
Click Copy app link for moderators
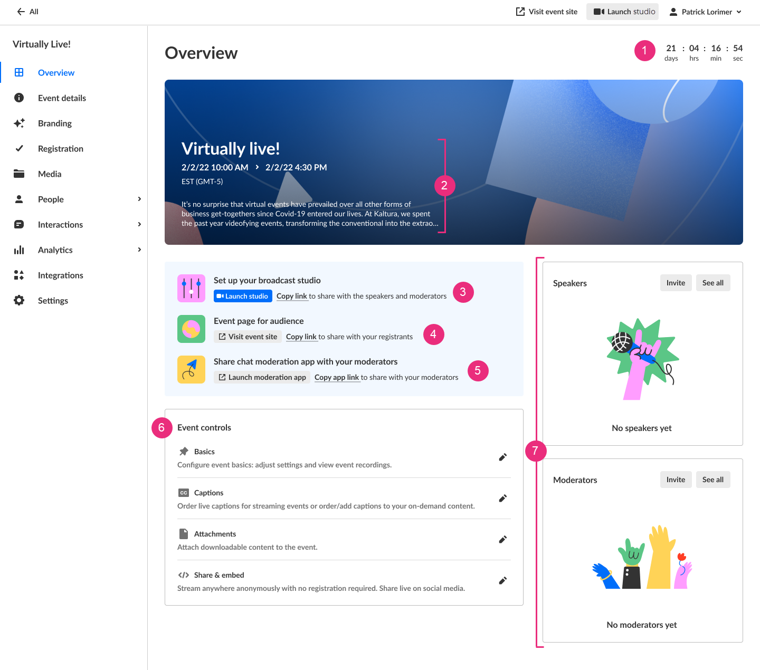(337, 377)
